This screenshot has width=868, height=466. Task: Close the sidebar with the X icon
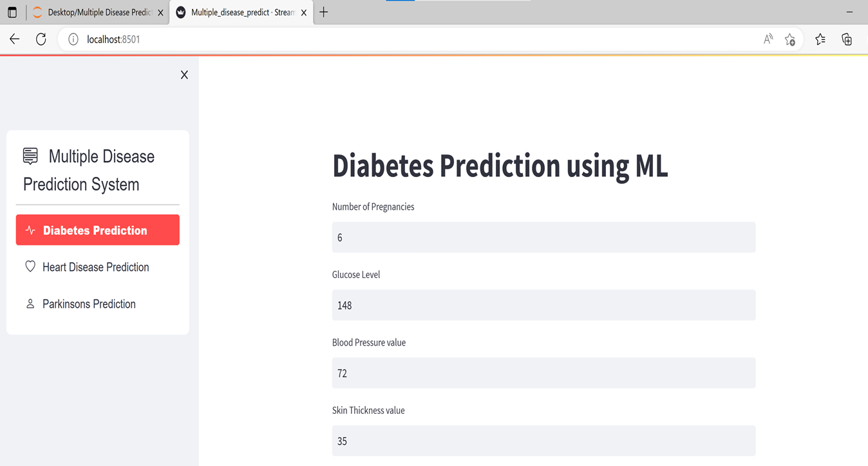(x=184, y=75)
